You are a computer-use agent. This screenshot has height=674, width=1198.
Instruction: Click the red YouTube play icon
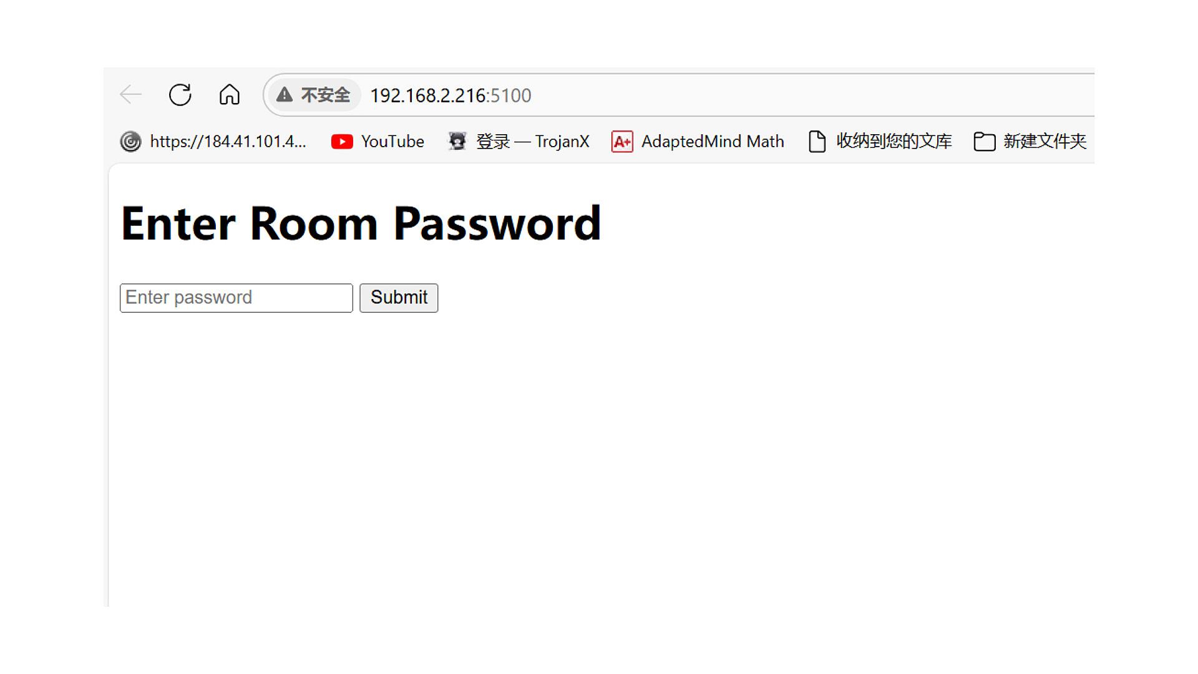[x=342, y=142]
